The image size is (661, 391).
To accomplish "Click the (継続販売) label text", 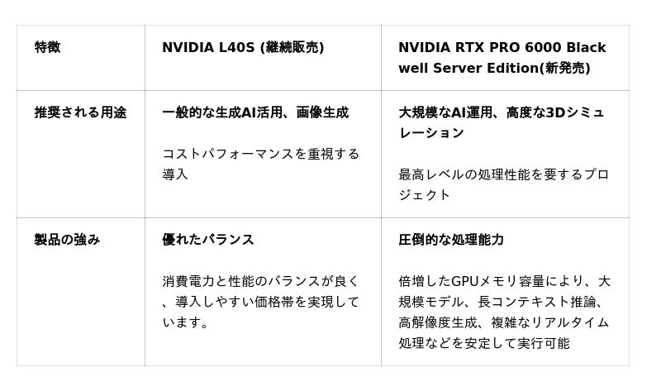I will (292, 48).
